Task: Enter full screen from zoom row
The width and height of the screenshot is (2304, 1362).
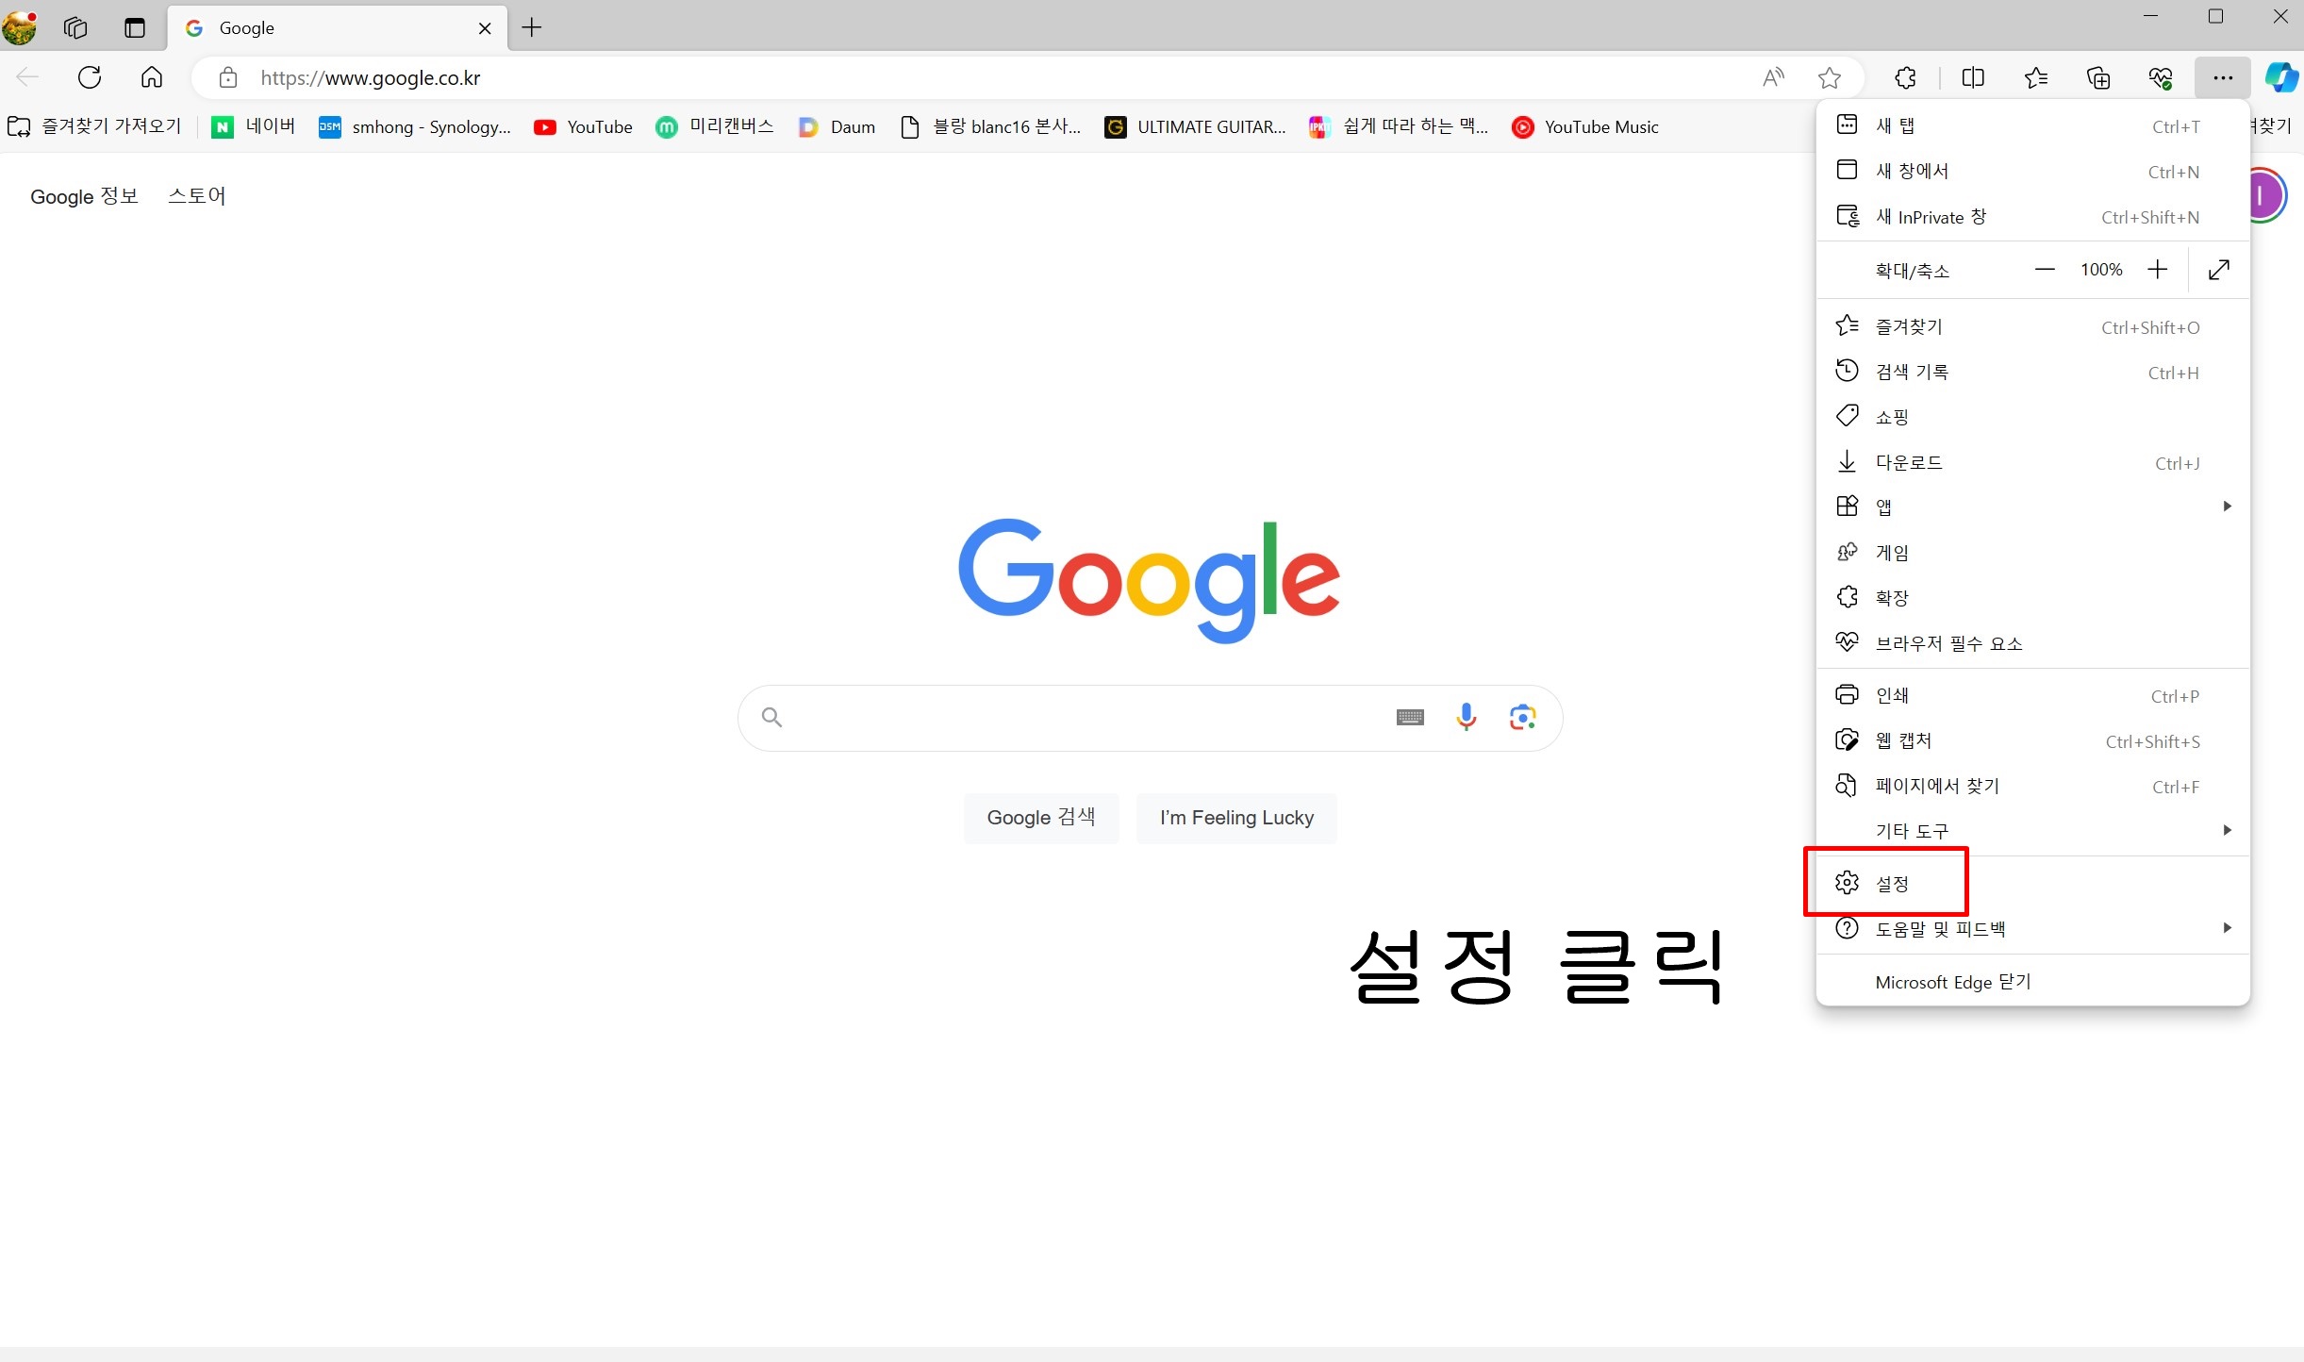Action: (2219, 270)
